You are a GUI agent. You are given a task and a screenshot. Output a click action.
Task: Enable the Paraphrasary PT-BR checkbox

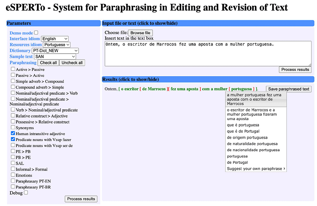pyautogui.click(x=13, y=187)
